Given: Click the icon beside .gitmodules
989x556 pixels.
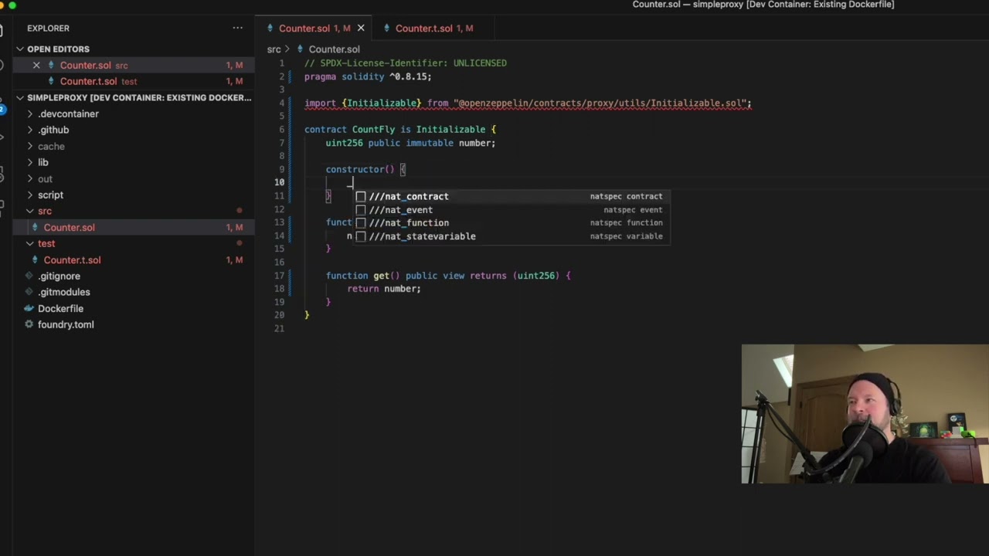Looking at the screenshot, I should pos(29,293).
